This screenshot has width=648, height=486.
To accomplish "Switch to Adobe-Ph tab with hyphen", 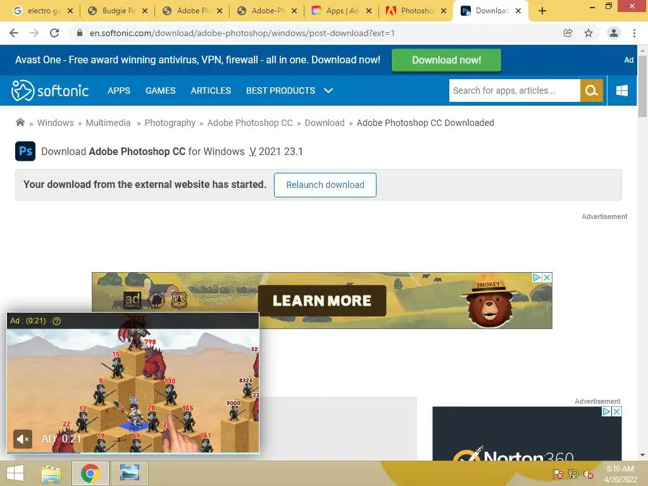I will [267, 11].
